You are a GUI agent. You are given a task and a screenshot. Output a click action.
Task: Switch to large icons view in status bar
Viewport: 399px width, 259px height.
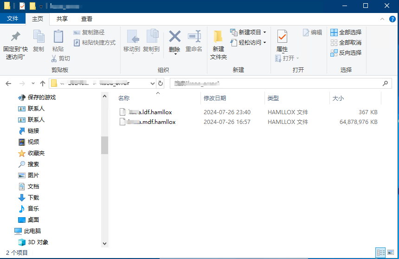click(x=391, y=253)
